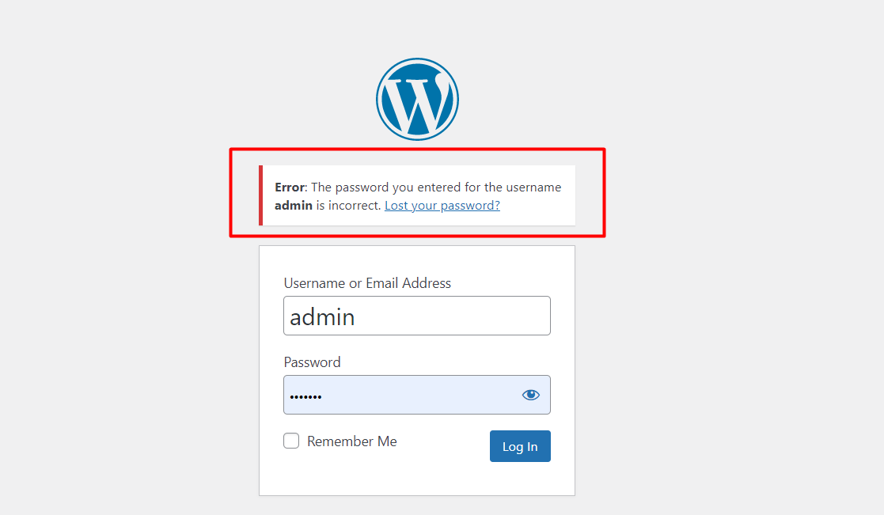Enable the Remember Me checkbox
Screen dimensions: 884x515
(291, 441)
